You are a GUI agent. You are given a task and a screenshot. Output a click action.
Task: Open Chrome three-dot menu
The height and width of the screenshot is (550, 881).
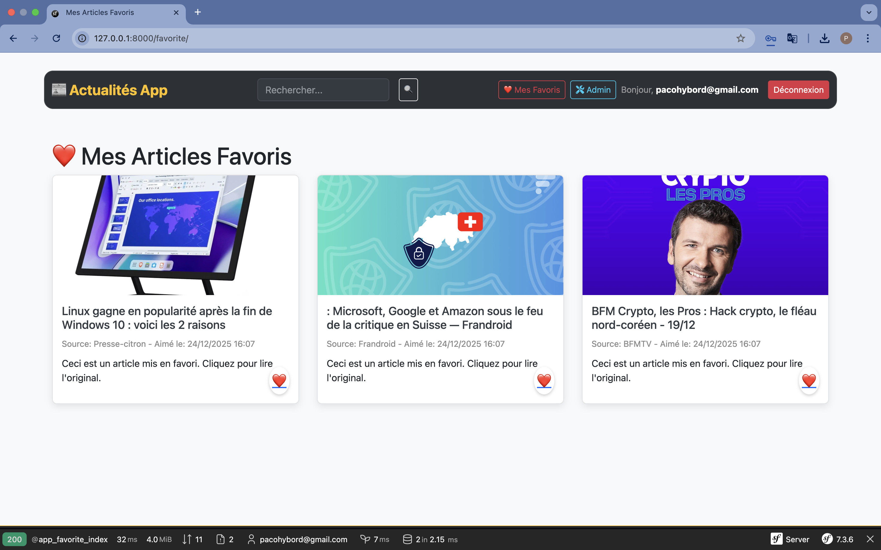[868, 38]
